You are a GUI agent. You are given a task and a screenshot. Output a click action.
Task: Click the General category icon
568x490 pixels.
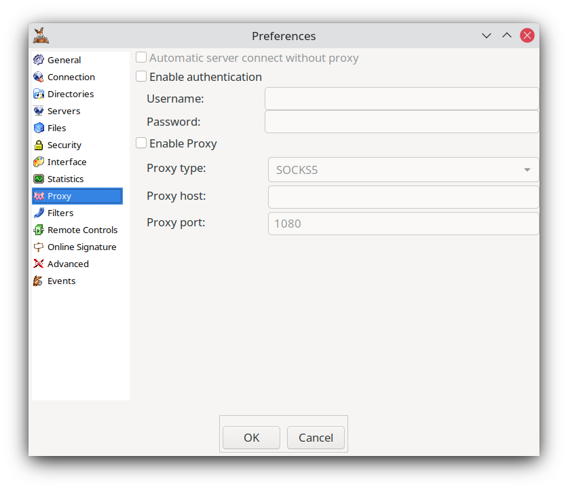click(39, 60)
